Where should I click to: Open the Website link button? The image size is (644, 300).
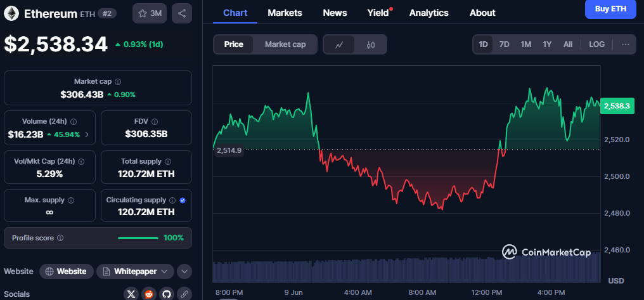(x=66, y=271)
